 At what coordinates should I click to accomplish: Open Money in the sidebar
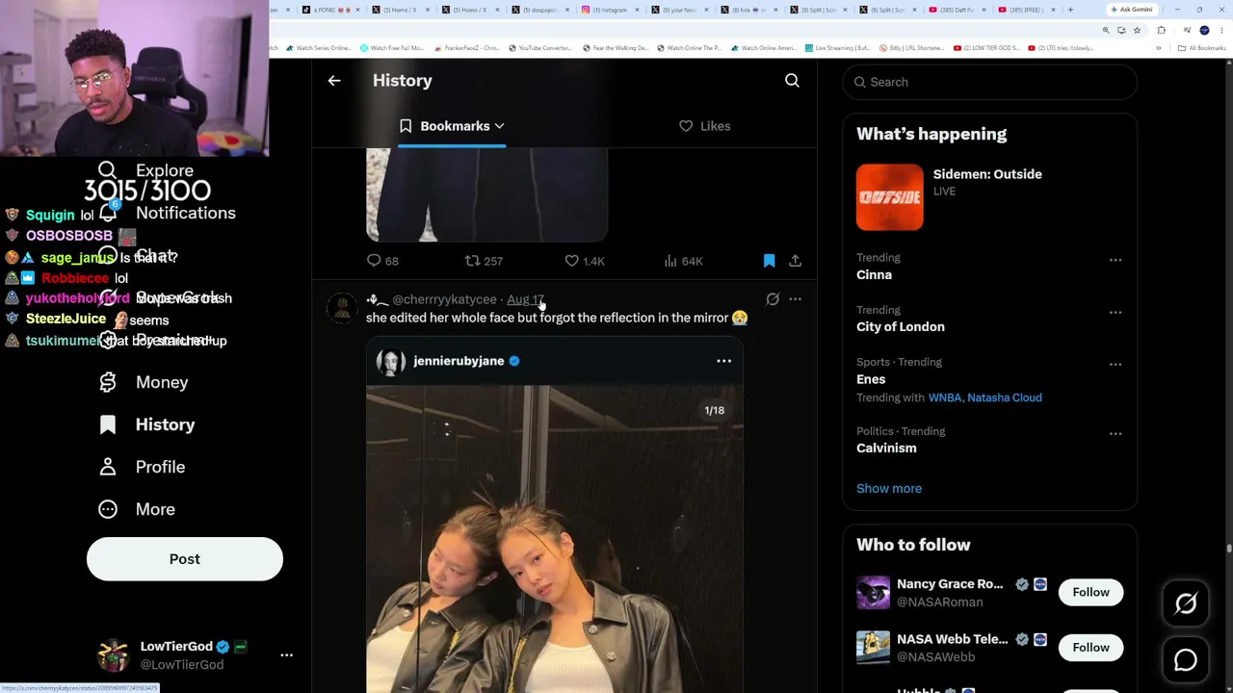[x=144, y=382]
